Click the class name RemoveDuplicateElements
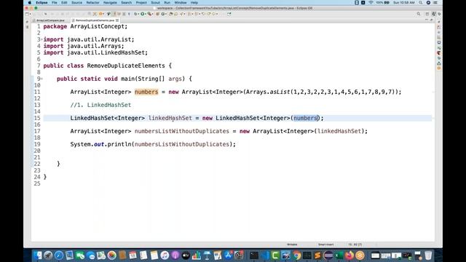The width and height of the screenshot is (466, 262). [126, 65]
